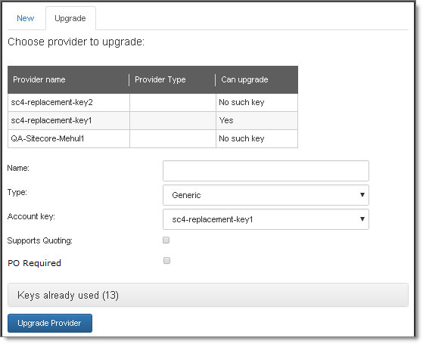Image resolution: width=423 pixels, height=344 pixels.
Task: Click the Upgrade Provider button
Action: coord(50,323)
